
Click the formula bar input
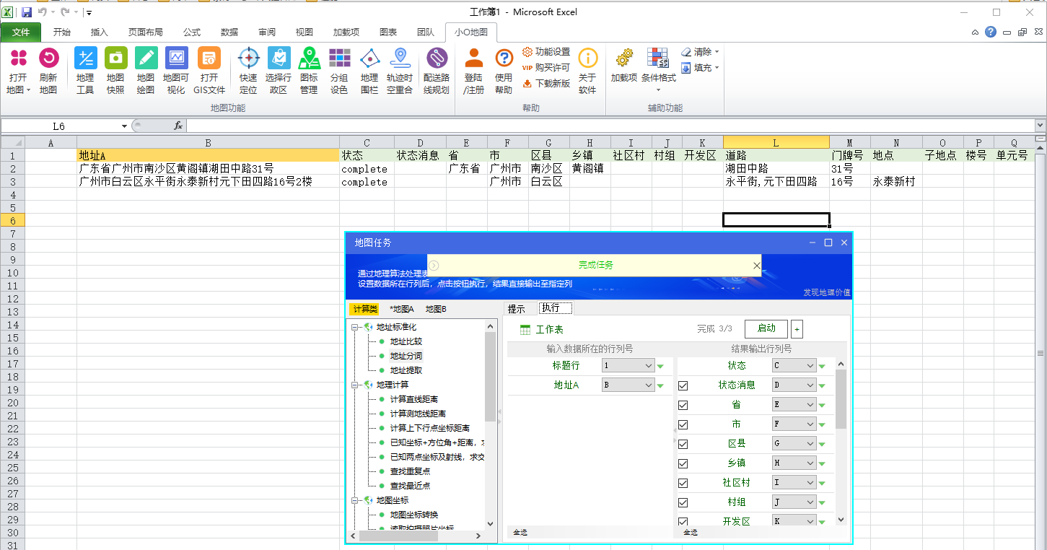610,126
